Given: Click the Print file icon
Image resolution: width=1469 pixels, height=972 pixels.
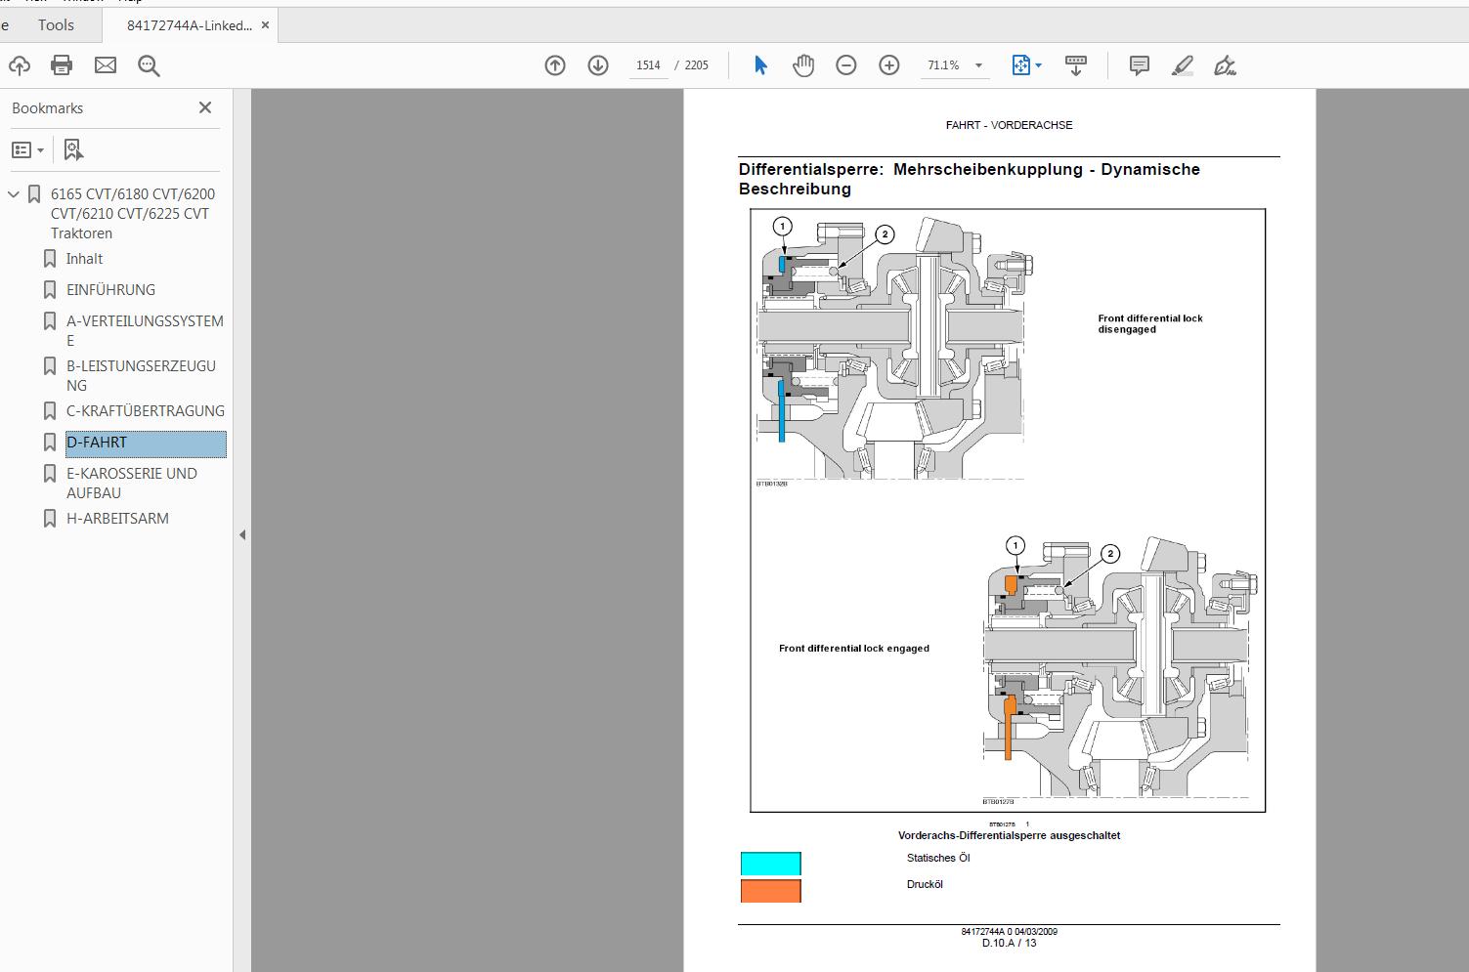Looking at the screenshot, I should 62,65.
